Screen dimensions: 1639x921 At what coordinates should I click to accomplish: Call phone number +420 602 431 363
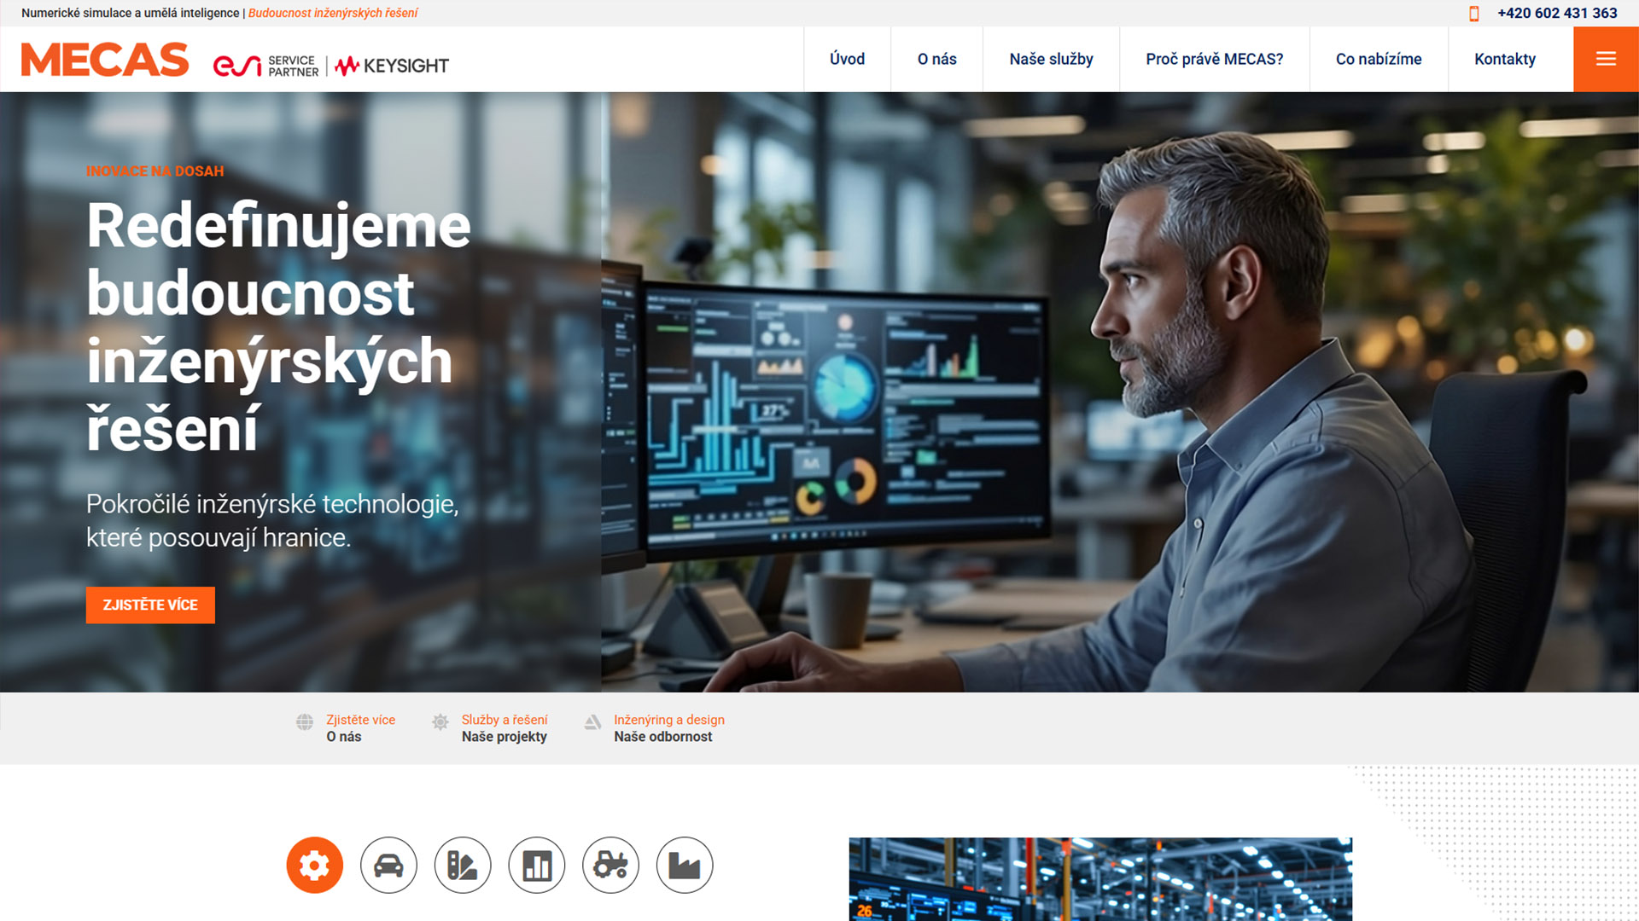pyautogui.click(x=1557, y=14)
